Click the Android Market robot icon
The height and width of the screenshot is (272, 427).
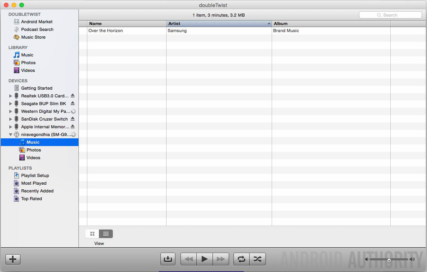[17, 22]
